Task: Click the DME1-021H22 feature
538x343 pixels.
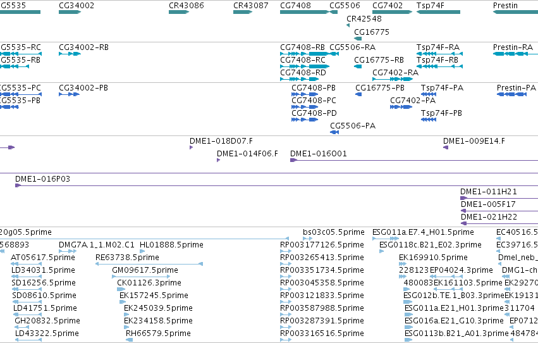Action: (x=489, y=217)
